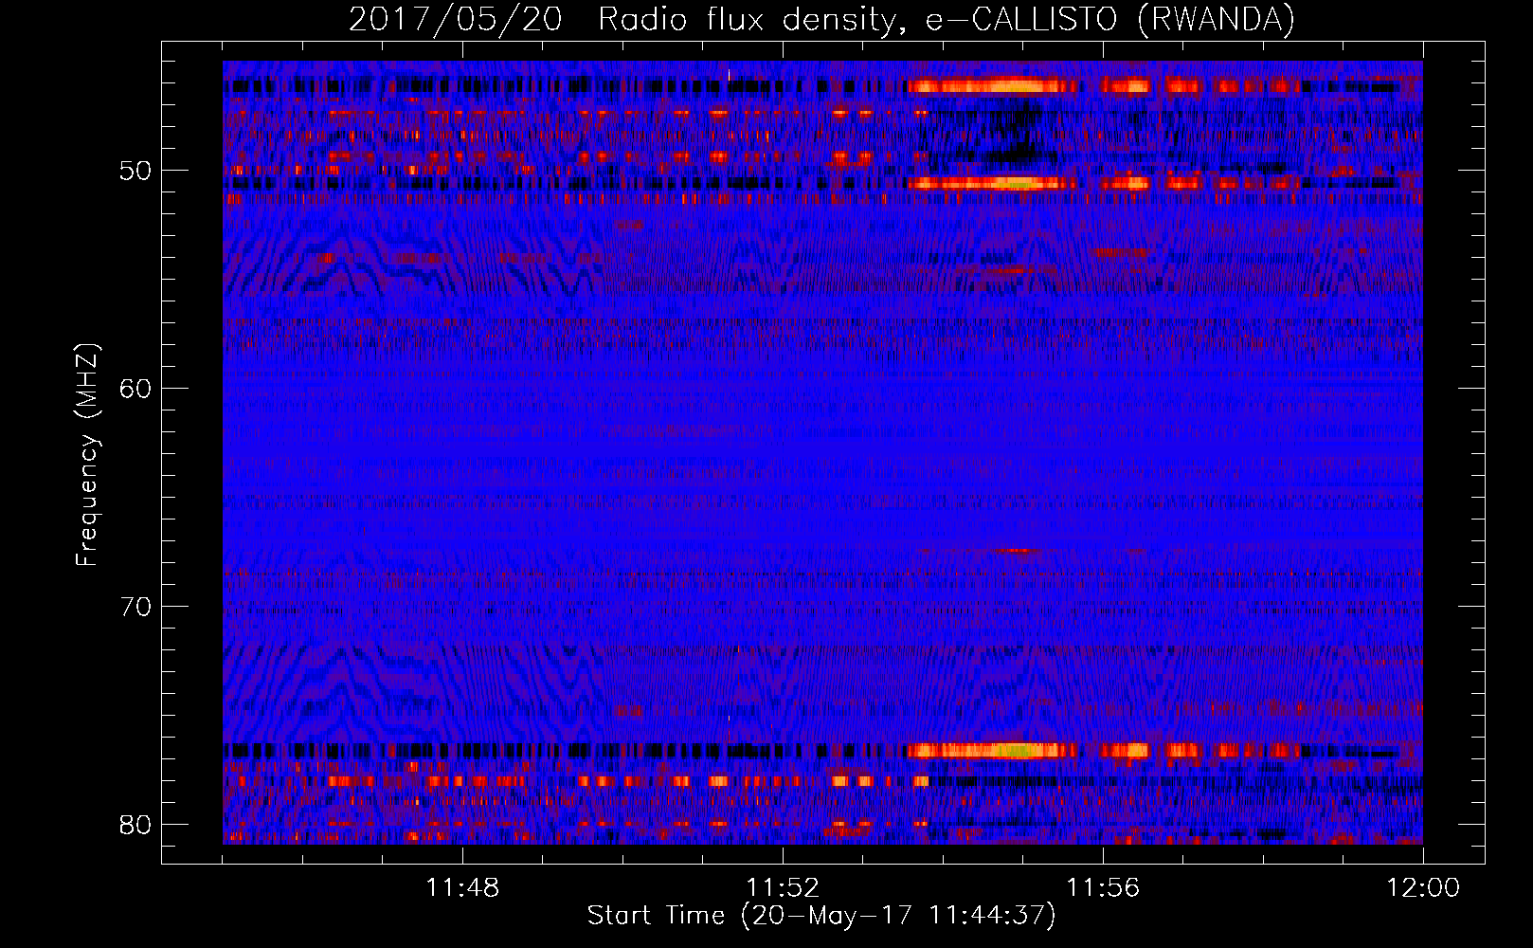Click the 80 frequency tick label
The width and height of the screenshot is (1533, 948).
click(x=135, y=825)
